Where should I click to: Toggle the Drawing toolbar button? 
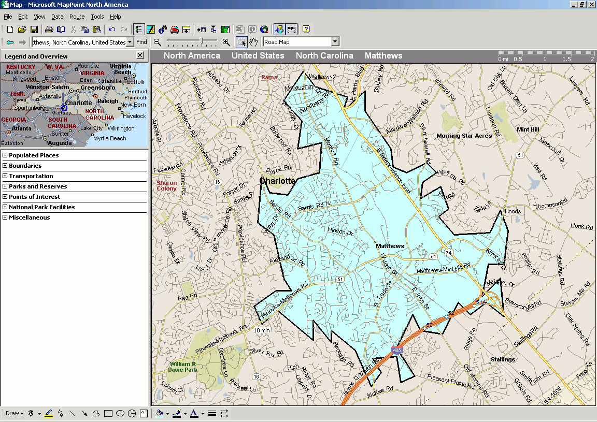151,30
